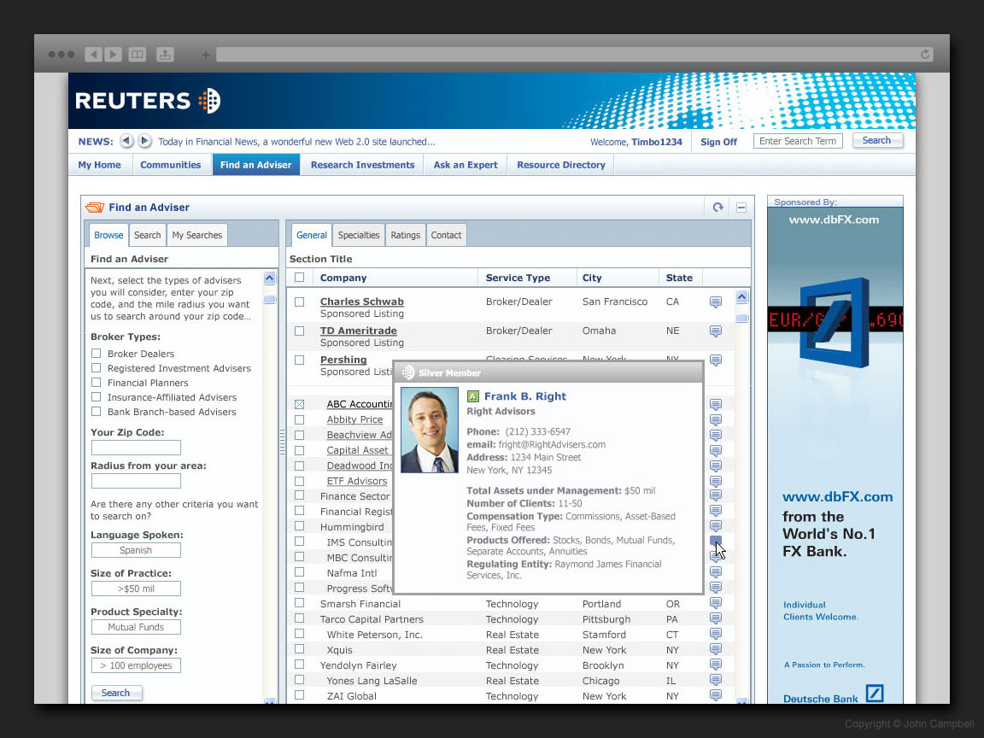The height and width of the screenshot is (738, 984).
Task: Click browser forward arrow button
Action: pyautogui.click(x=113, y=55)
